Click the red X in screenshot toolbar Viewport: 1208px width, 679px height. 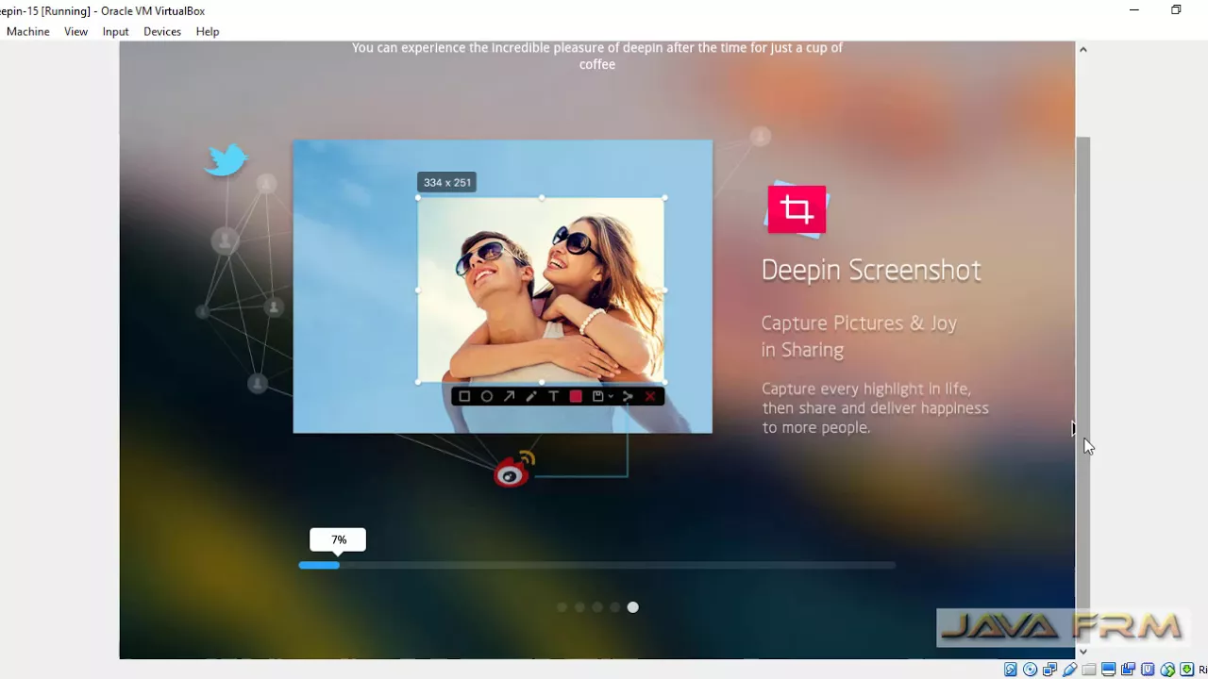(x=650, y=397)
